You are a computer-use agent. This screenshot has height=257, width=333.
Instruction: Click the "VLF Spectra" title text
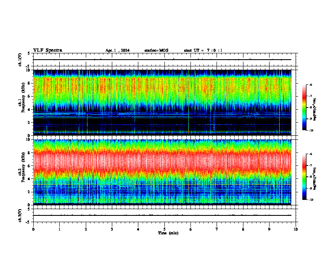[x=48, y=50]
